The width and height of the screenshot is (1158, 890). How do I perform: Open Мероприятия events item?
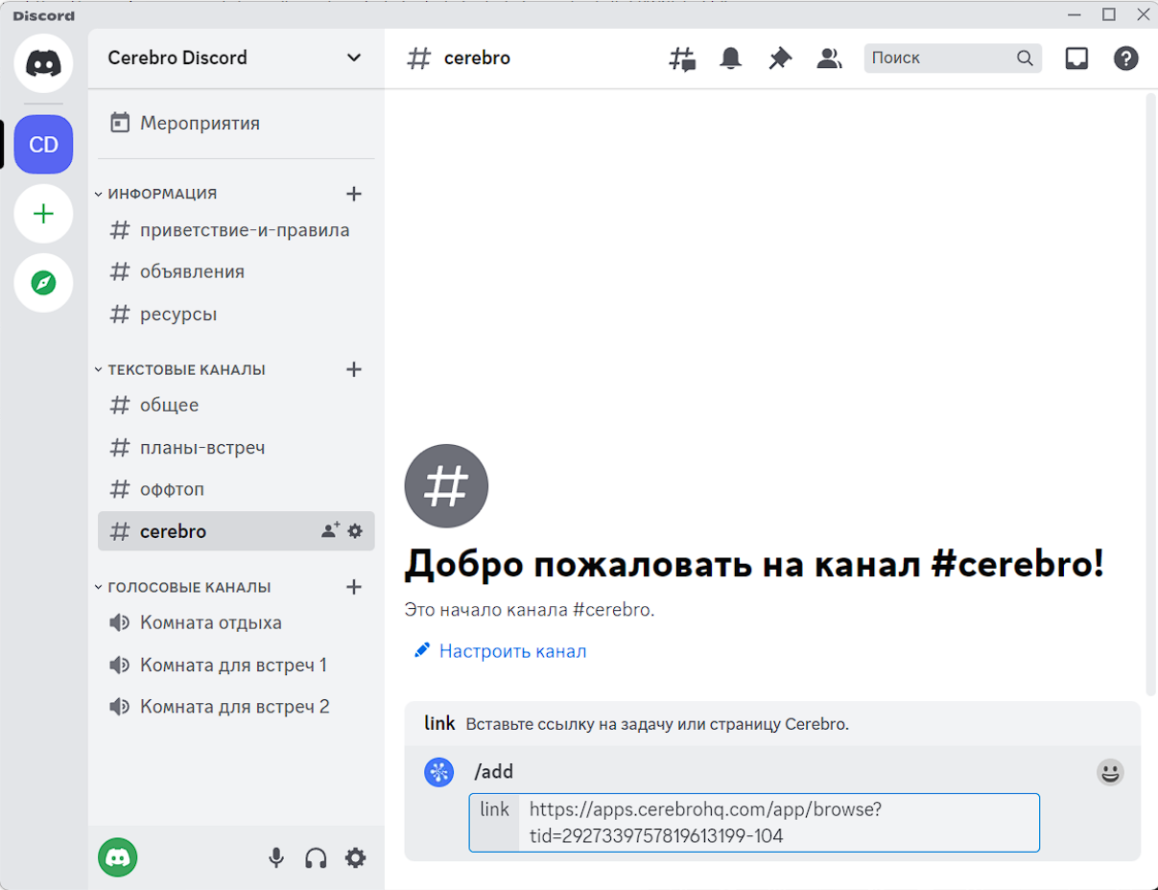coord(236,123)
